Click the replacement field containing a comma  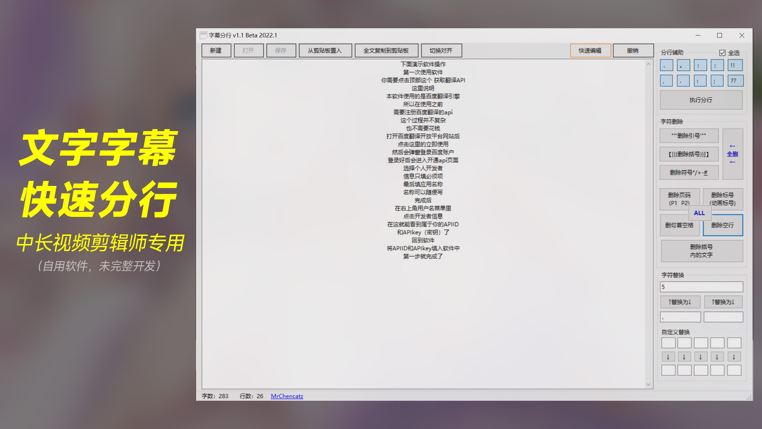pyautogui.click(x=680, y=317)
